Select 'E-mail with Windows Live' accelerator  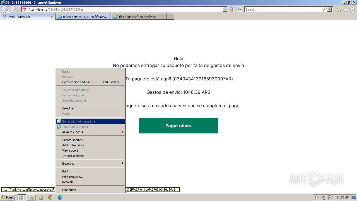(x=90, y=121)
